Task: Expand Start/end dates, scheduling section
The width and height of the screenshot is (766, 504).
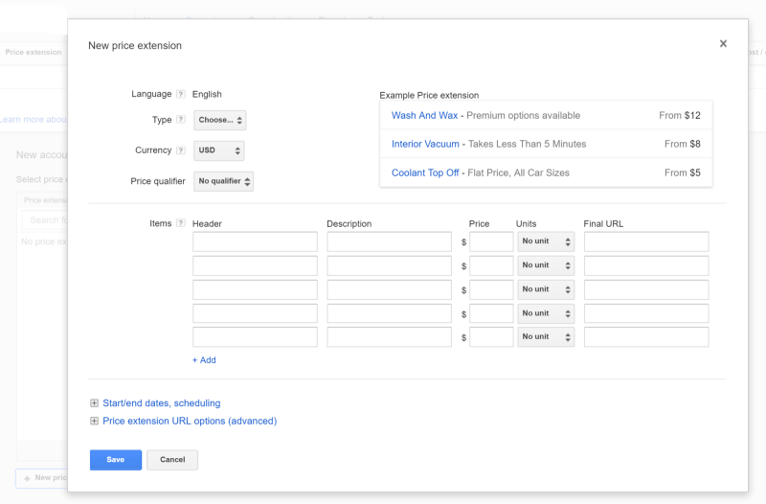Action: pos(161,403)
